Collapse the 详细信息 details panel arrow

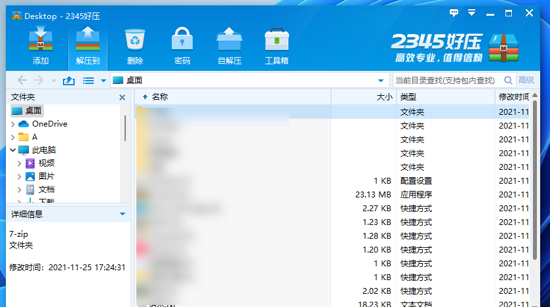123,214
